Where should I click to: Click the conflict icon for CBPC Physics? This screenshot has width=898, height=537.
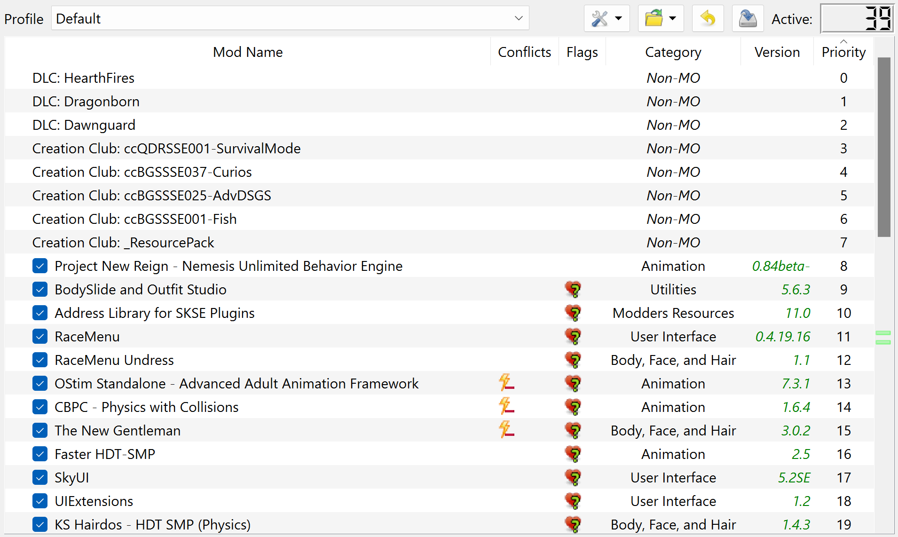506,406
